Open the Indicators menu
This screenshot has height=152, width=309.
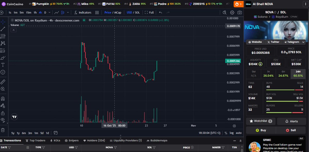pyautogui.click(x=83, y=12)
